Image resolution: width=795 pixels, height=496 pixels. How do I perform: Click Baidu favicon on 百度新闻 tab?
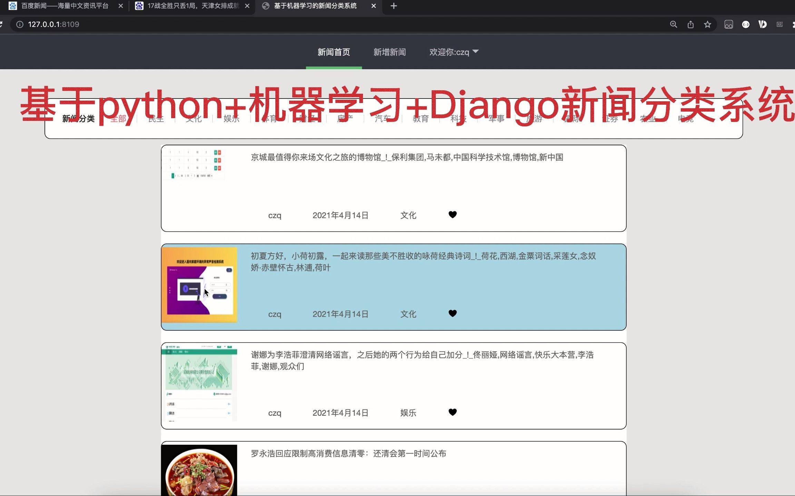click(x=13, y=6)
